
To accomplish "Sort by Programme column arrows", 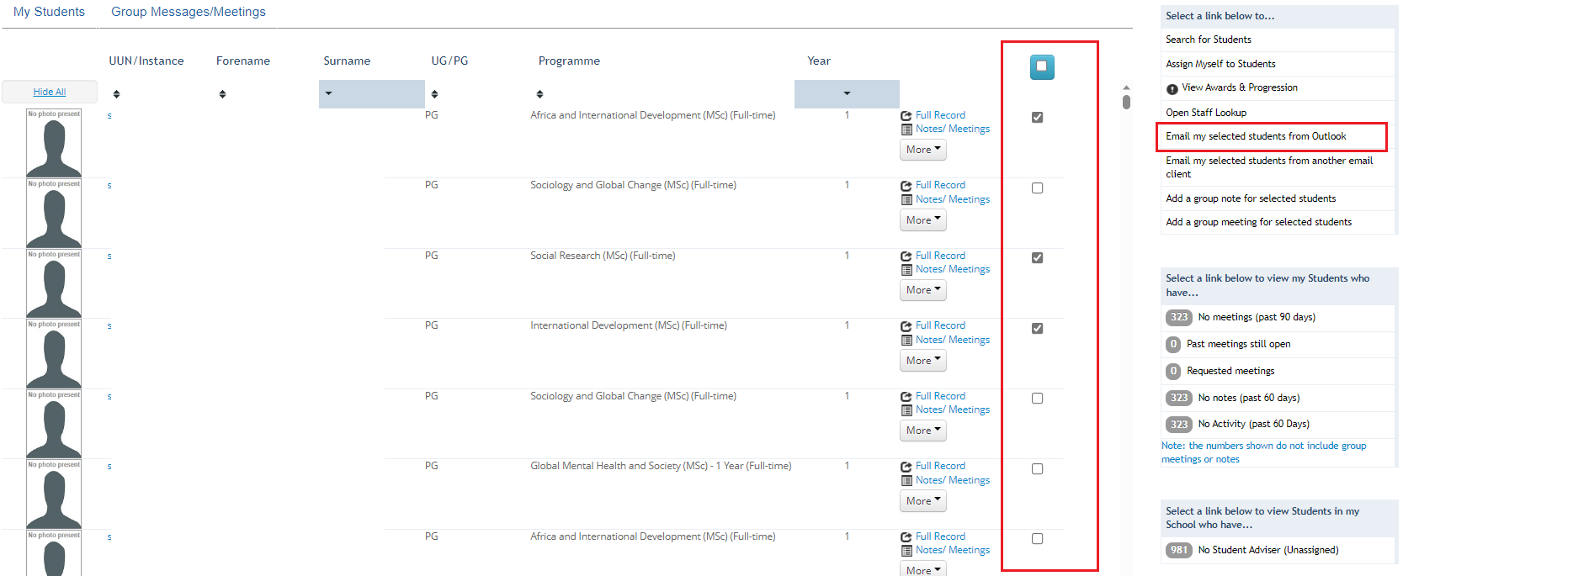I will (539, 94).
